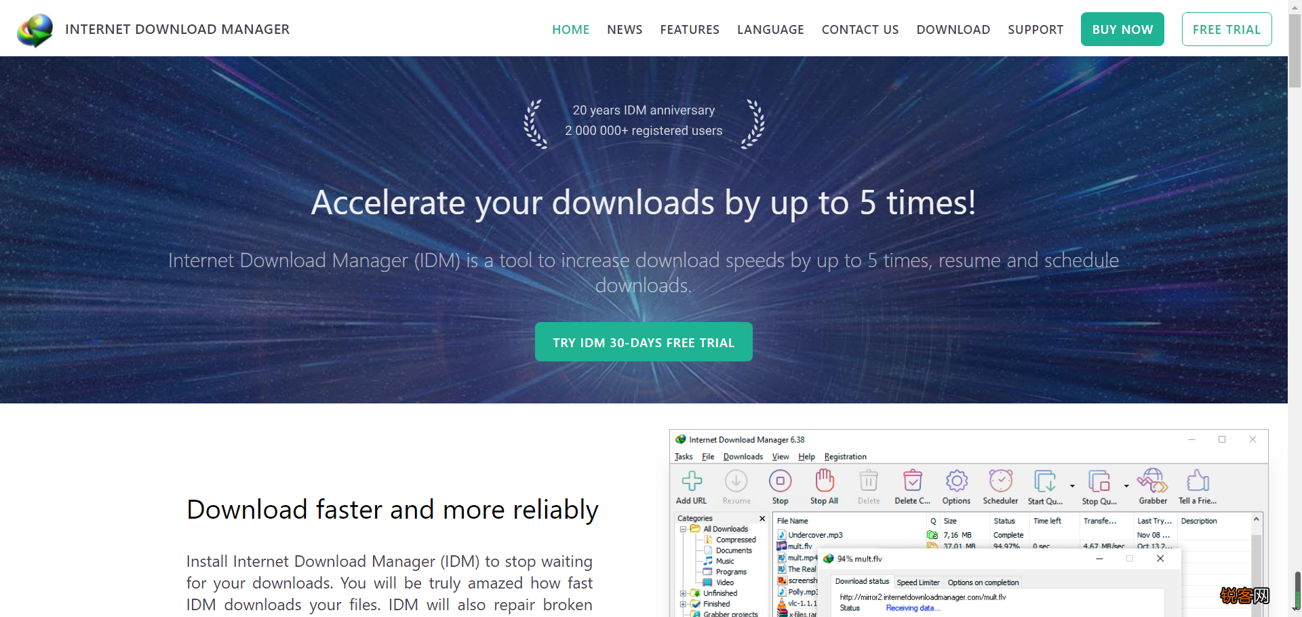Click the 'Receiving data...' status text
The height and width of the screenshot is (617, 1302).
tap(913, 608)
